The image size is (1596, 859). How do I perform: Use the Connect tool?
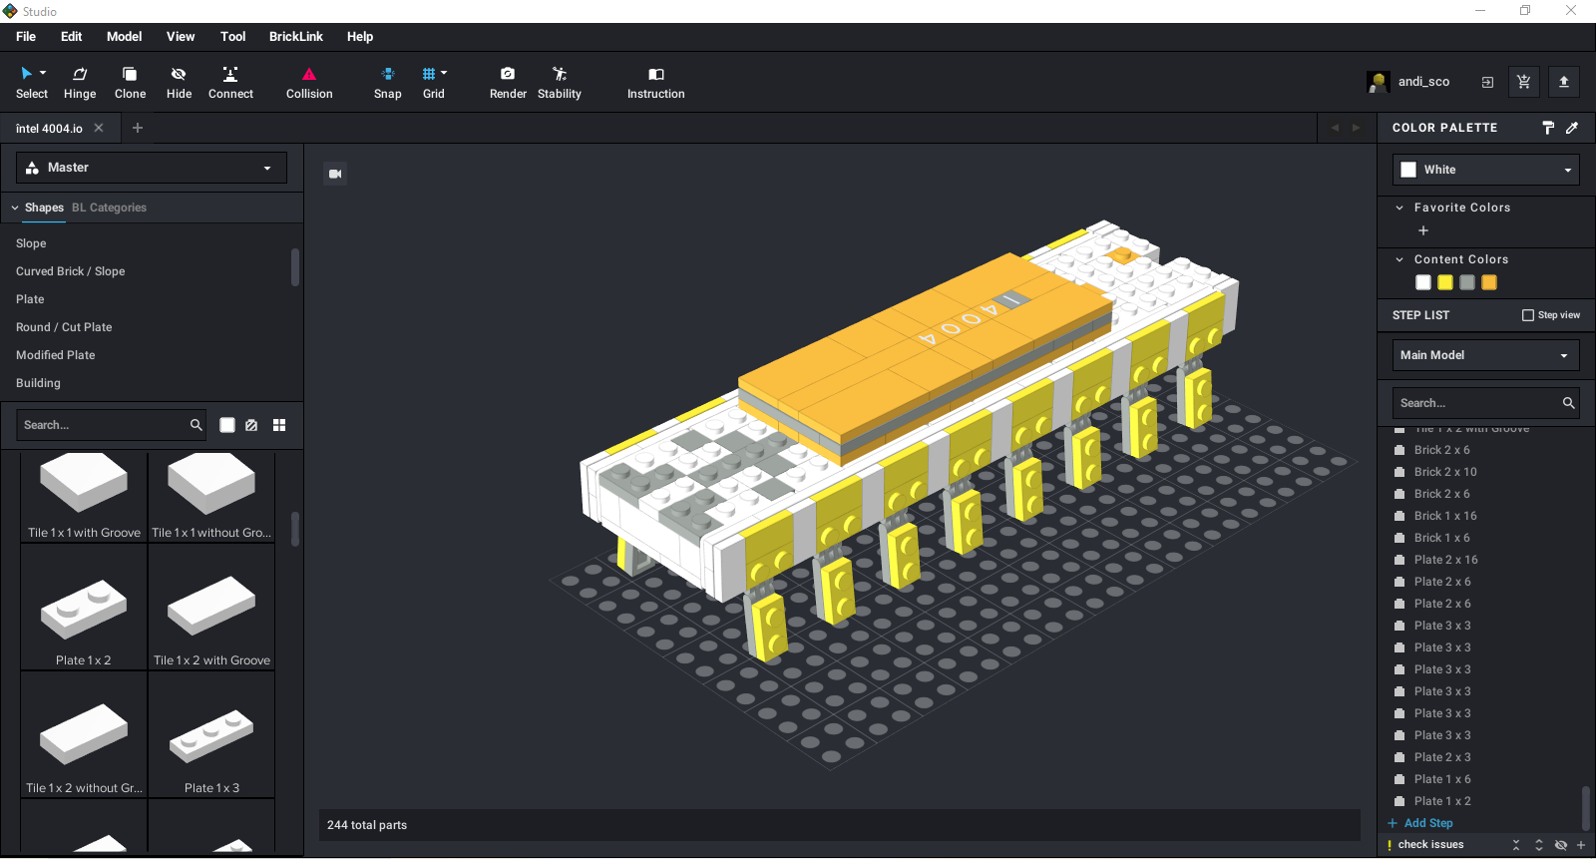tap(230, 83)
